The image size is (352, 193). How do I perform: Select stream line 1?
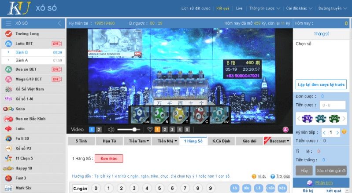(157, 129)
